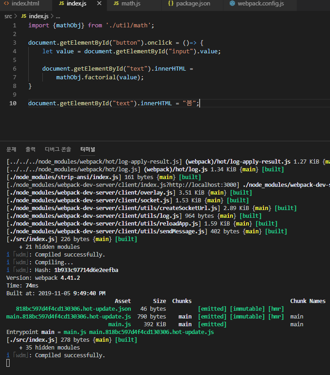330x375 pixels.
Task: Switch to the index.html tab
Action: pos(25,4)
